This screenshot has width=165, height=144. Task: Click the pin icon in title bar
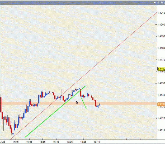coord(158,3)
